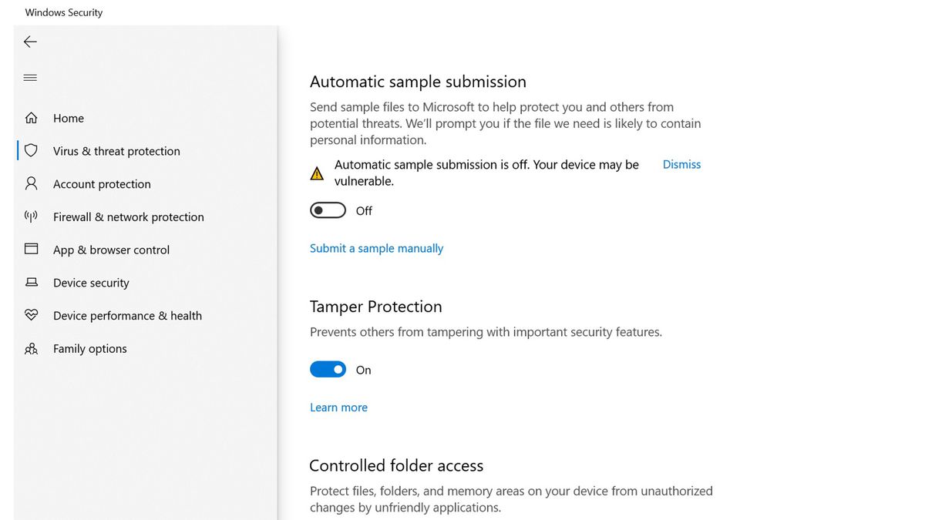Viewport: 925px width, 520px height.
Task: Select the Virus & threat protection shield icon
Action: point(31,151)
